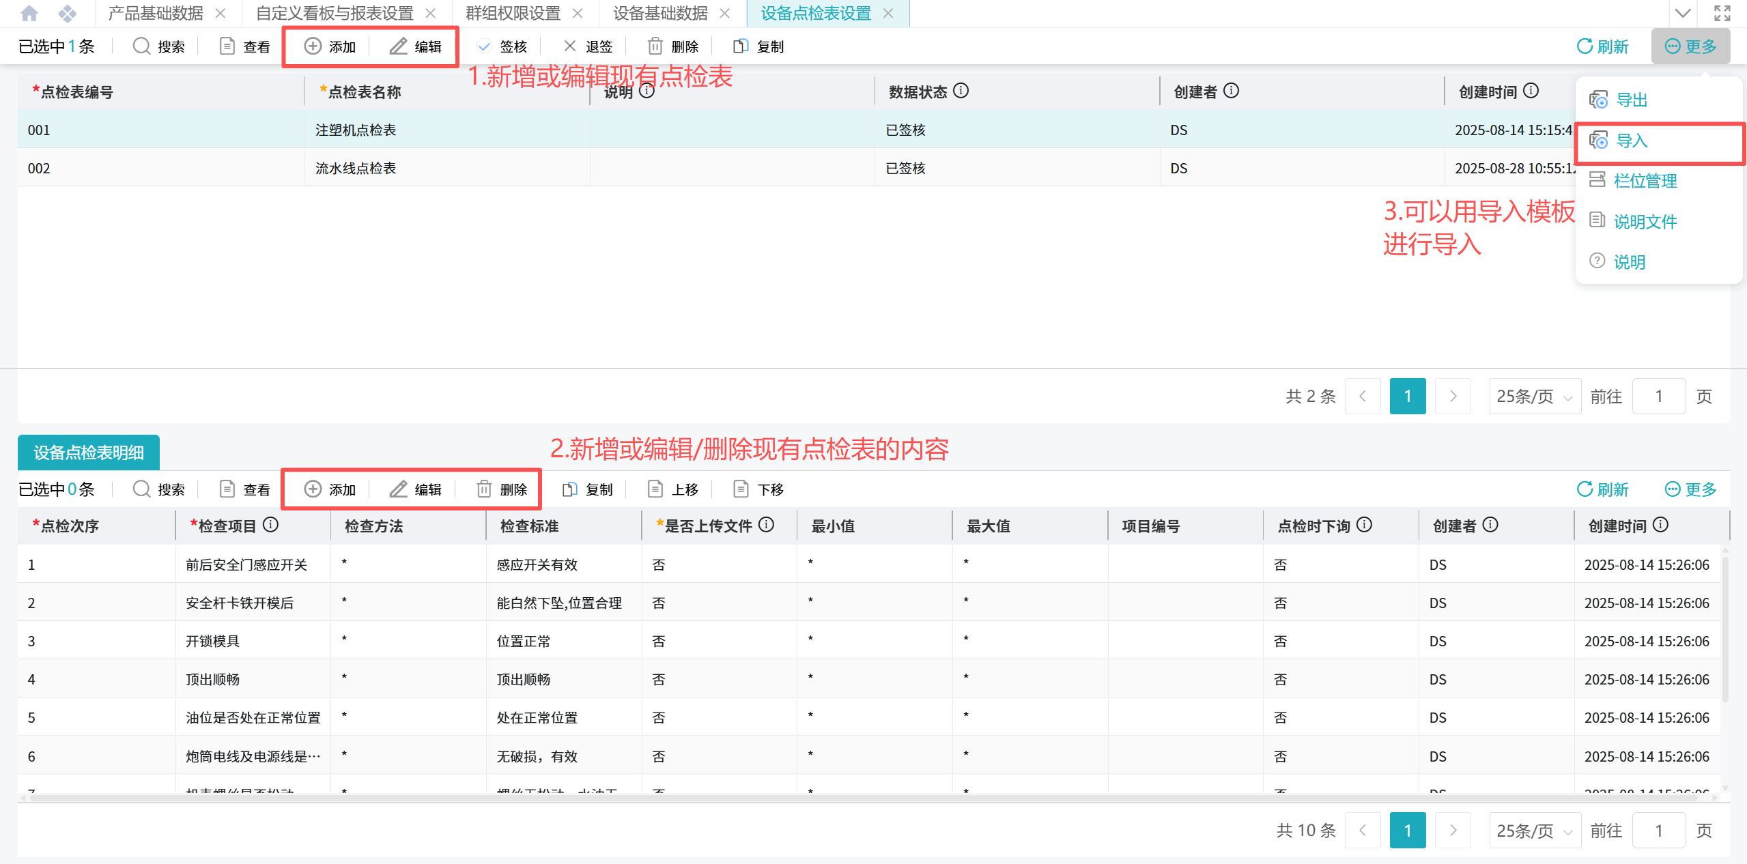Open the module menu diamond icon
Screen dimensions: 1747x864
(x=67, y=14)
